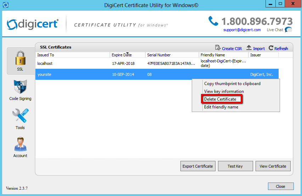Click the DigiCert, Inc. issuer cell
302x196 pixels.
[262, 74]
